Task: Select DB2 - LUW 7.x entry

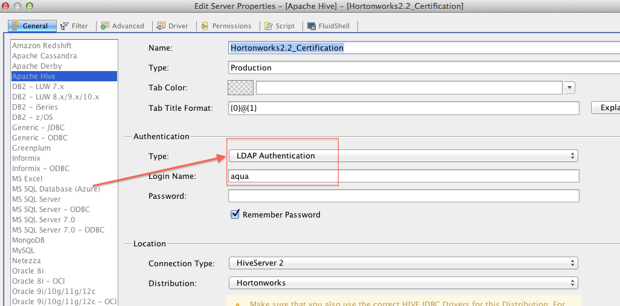Action: pos(65,87)
